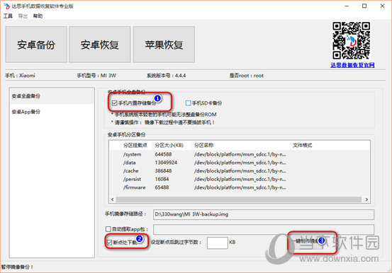
Task: Click the 苹果恢复 button
Action: pos(164,45)
